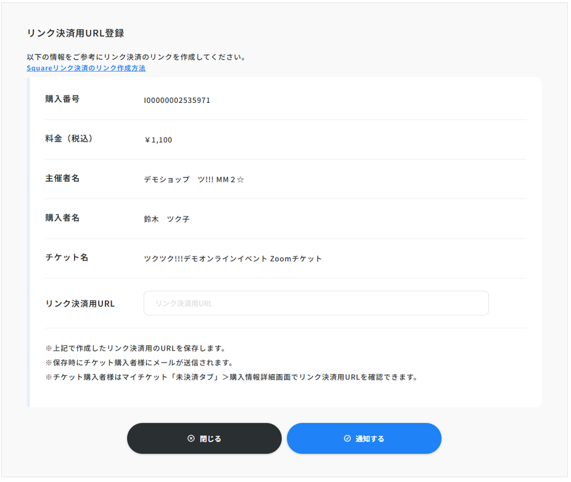Click the 主催者名 row label
Viewport: 571px width, 482px height.
(62, 178)
